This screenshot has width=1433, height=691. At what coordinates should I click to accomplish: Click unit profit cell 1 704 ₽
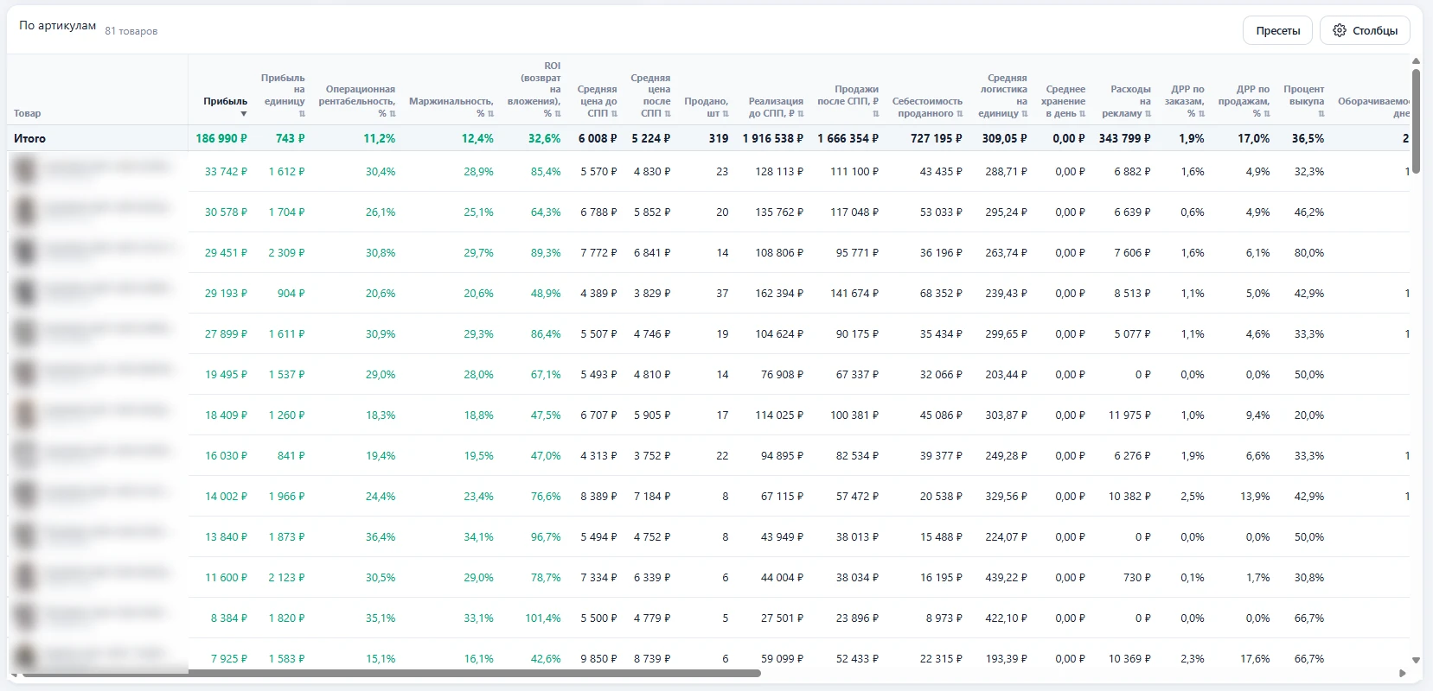(x=286, y=212)
